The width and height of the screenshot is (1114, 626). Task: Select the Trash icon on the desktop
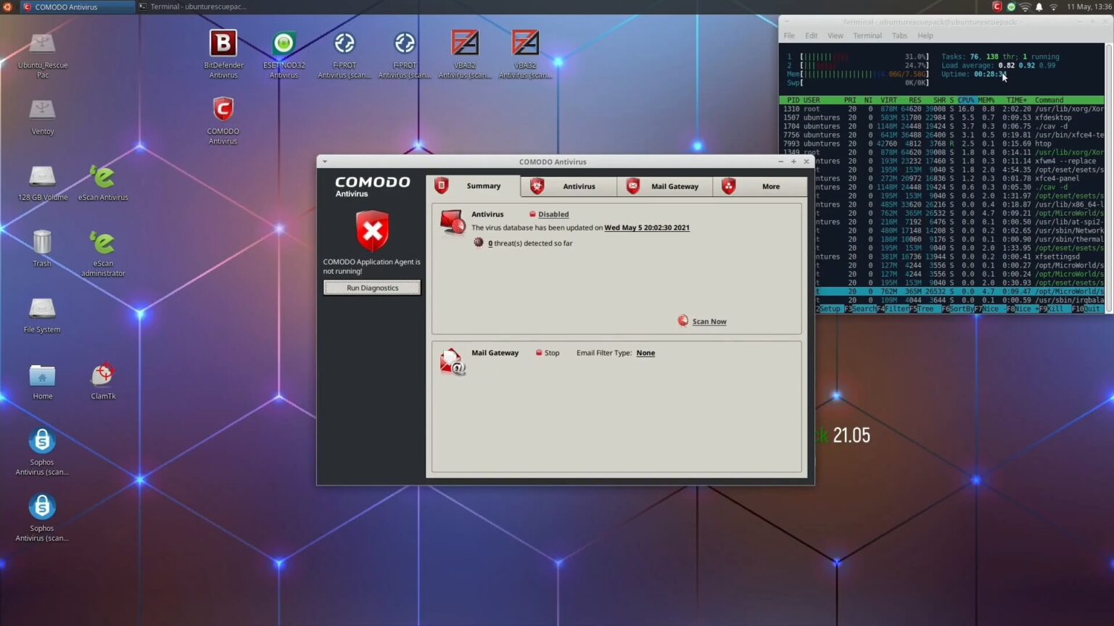42,242
